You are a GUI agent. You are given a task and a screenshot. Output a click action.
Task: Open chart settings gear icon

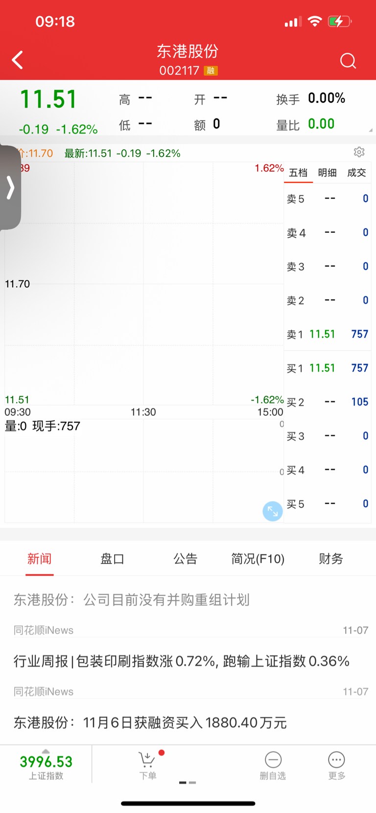(359, 152)
